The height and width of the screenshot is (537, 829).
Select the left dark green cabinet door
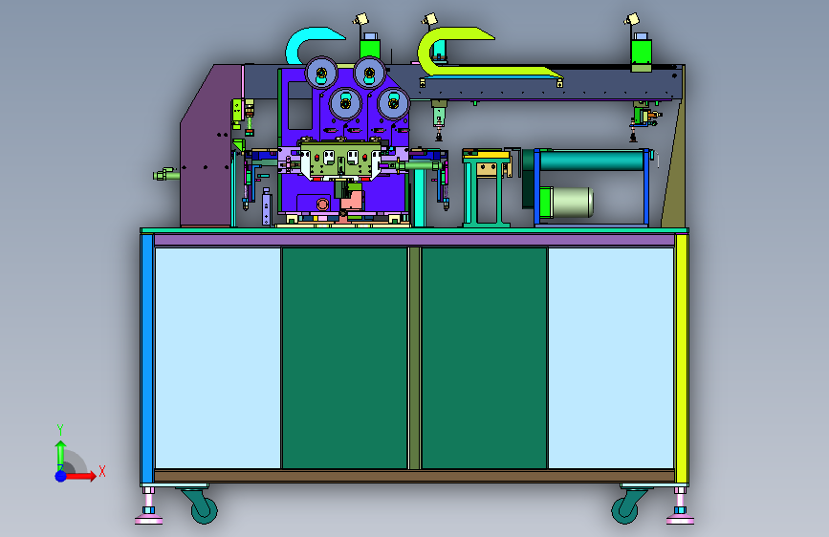(x=345, y=357)
